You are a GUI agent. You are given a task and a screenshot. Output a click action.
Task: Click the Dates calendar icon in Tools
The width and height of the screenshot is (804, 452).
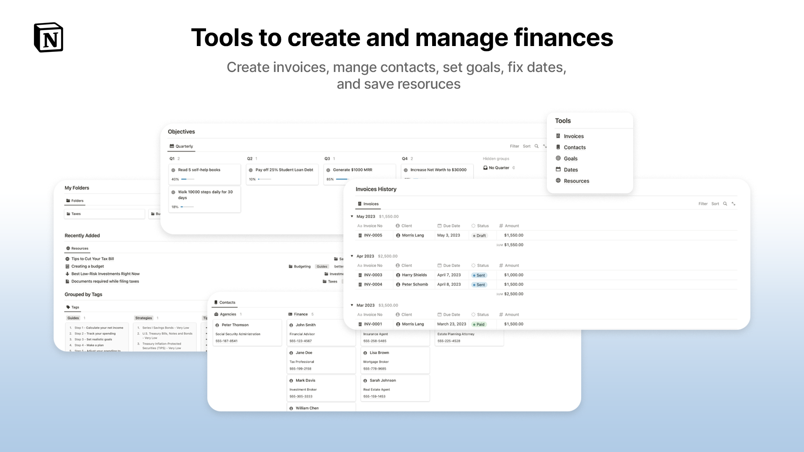[558, 169]
